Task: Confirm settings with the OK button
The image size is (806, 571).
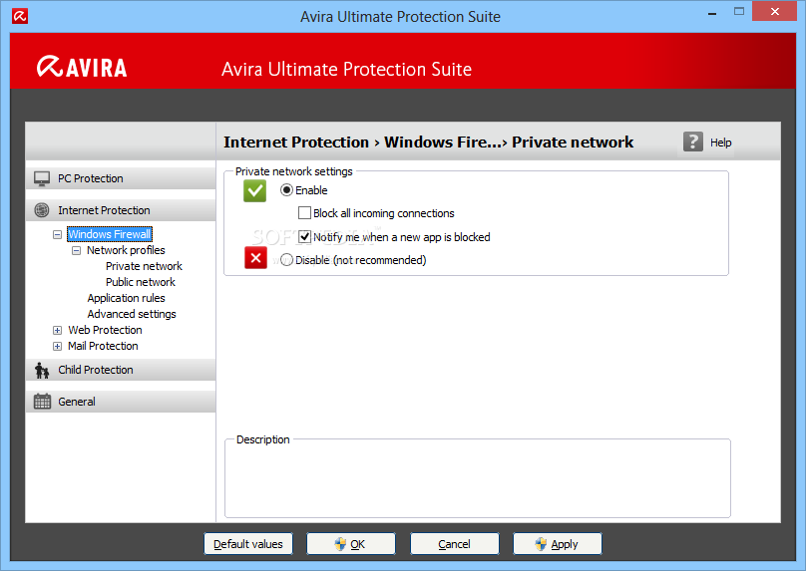Action: pyautogui.click(x=351, y=544)
